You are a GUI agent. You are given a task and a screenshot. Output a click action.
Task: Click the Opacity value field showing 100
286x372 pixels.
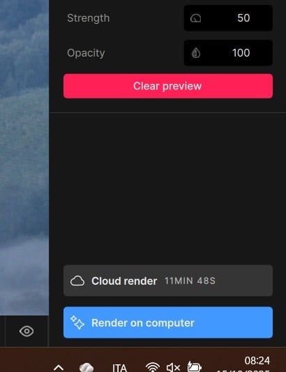point(228,52)
